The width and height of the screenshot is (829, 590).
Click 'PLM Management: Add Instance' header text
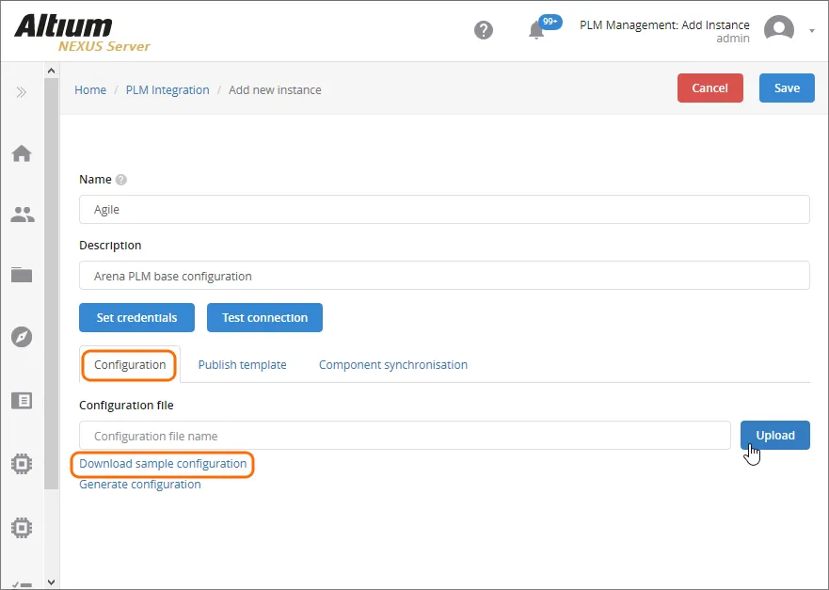[664, 24]
